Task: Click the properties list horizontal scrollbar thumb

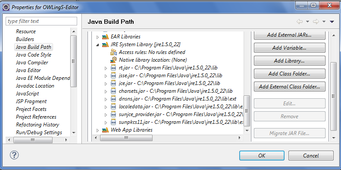Action: click(x=33, y=140)
